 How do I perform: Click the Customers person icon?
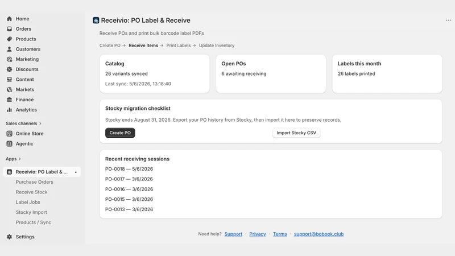[x=9, y=49]
